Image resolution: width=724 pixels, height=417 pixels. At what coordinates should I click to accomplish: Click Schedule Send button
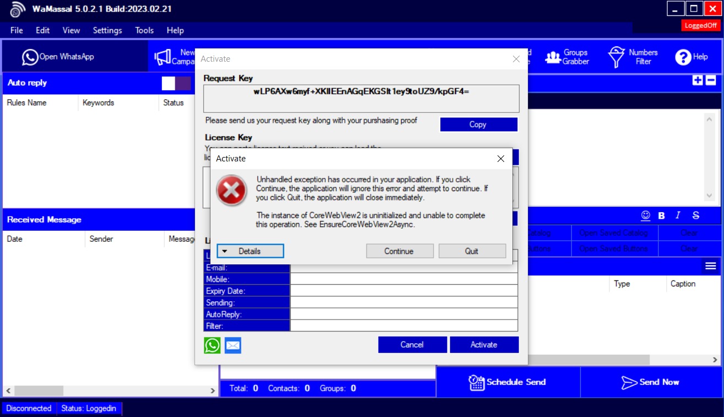pos(508,382)
